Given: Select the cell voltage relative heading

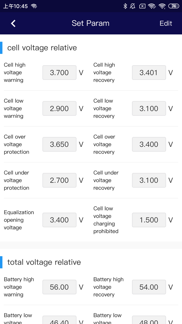Looking at the screenshot, I should pyautogui.click(x=42, y=48).
